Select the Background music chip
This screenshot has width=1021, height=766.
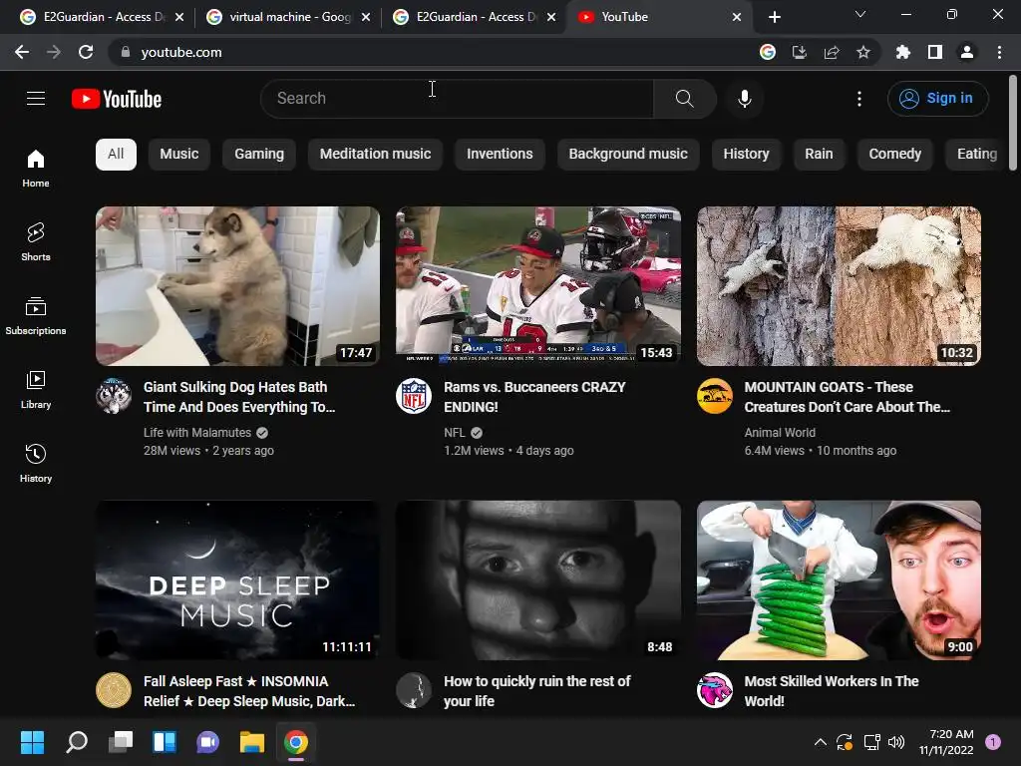point(628,155)
